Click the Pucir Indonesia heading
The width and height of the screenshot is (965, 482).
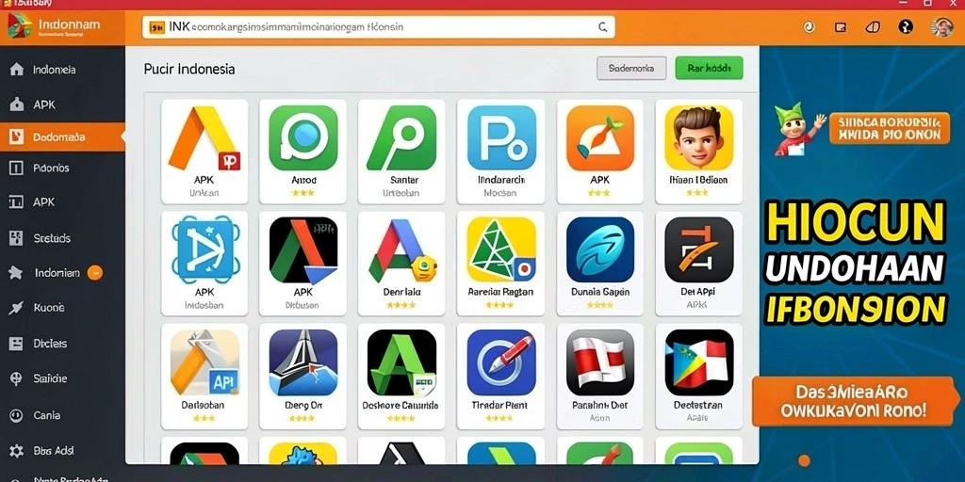click(189, 69)
